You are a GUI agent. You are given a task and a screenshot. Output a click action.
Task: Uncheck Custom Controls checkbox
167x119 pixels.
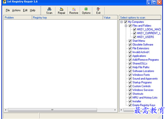pos(130,86)
